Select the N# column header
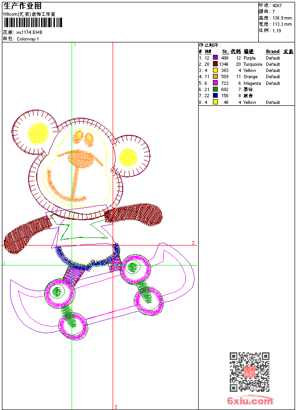 pos(208,51)
